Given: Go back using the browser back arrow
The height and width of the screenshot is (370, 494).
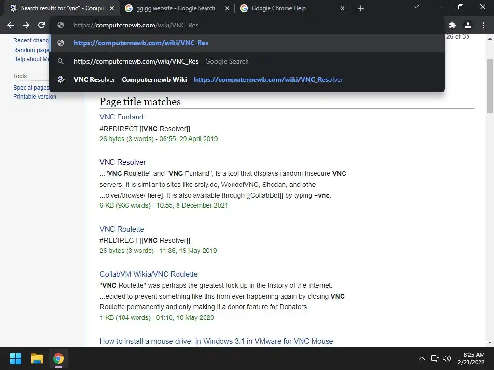Looking at the screenshot, I should [x=11, y=25].
